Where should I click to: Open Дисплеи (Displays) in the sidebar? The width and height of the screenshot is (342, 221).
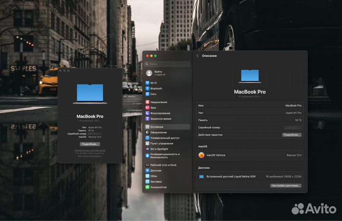tap(156, 170)
